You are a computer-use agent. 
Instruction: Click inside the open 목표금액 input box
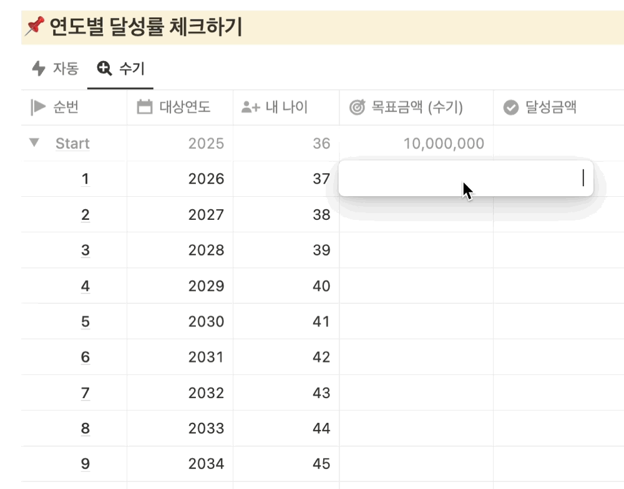[466, 178]
